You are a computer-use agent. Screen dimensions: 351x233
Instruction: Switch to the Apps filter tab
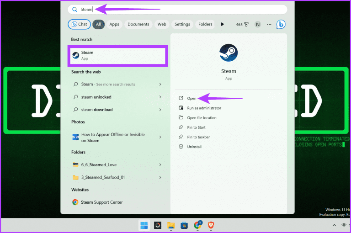[114, 24]
